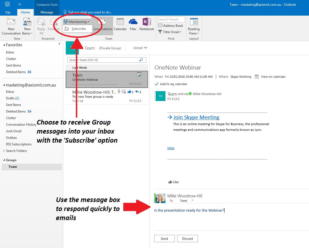This screenshot has width=309, height=248.
Task: Open the Conversation History folder
Action: click(x=21, y=125)
